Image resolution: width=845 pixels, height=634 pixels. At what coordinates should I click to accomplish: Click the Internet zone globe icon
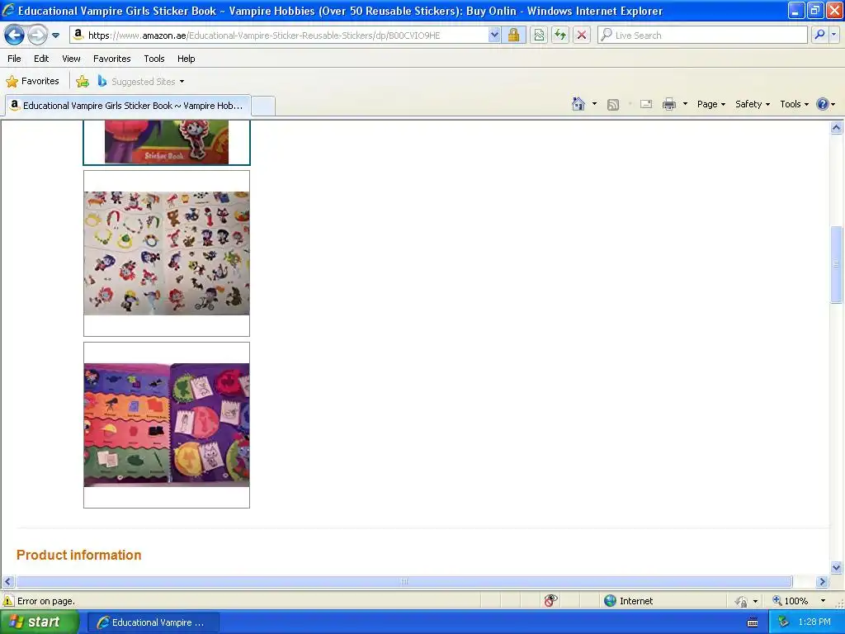[x=610, y=601]
